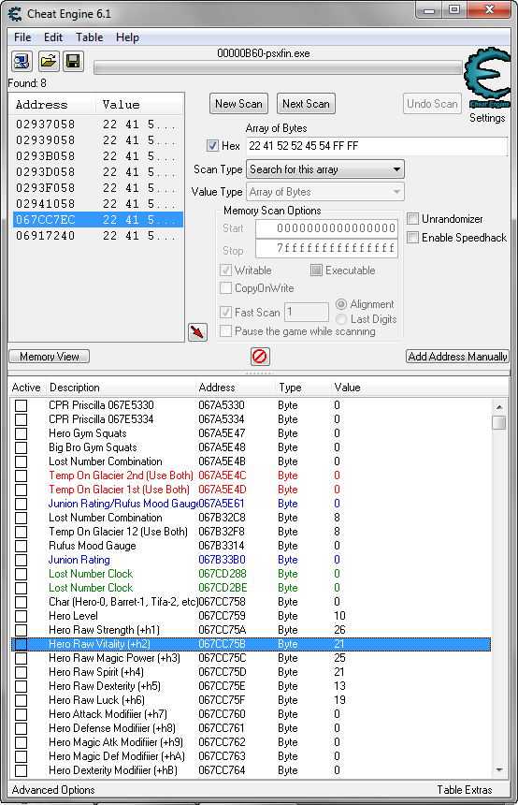Select found address 06917240
Image resolution: width=518 pixels, height=805 pixels.
(97, 236)
